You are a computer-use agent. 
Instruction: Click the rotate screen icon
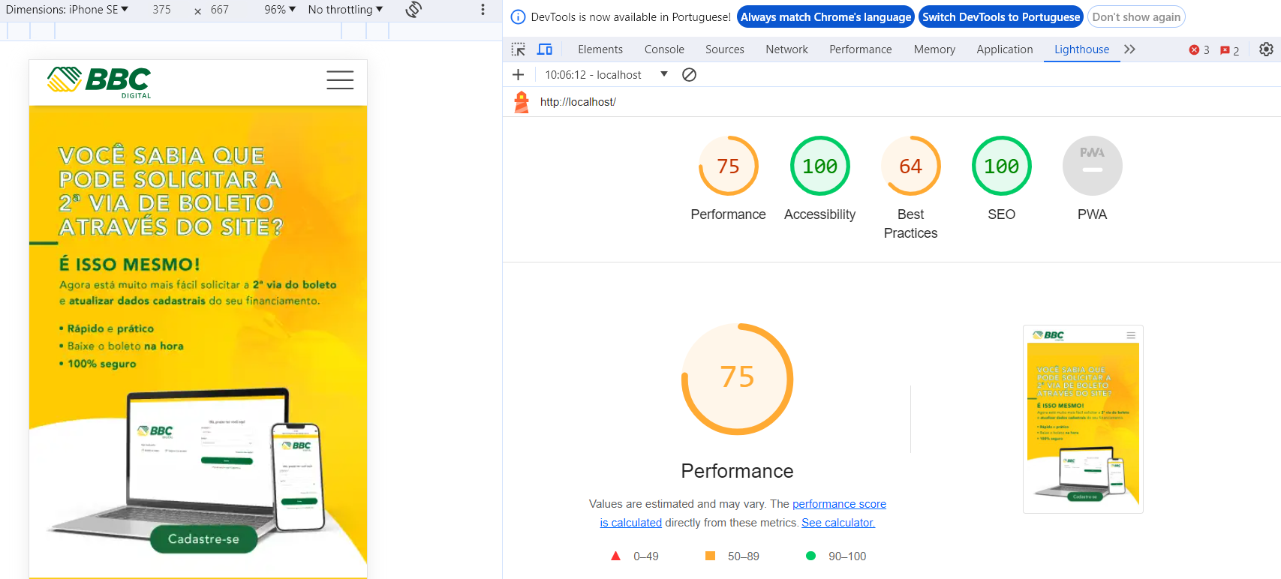(413, 10)
